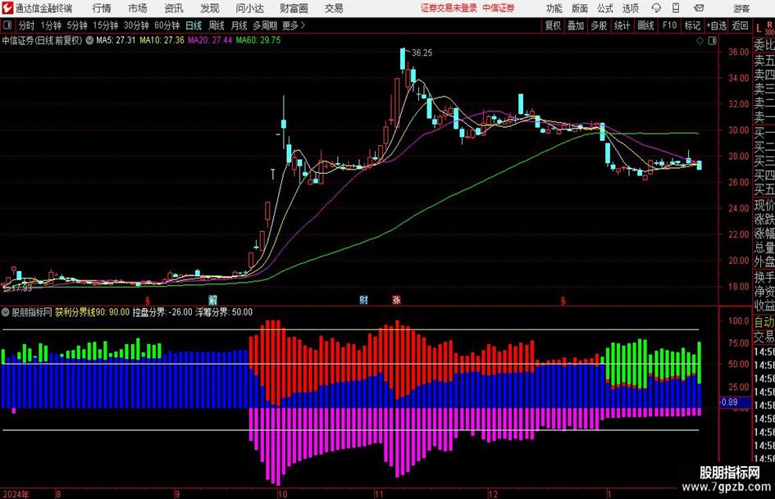Click the 游客 user label
The image size is (775, 499).
pos(741,8)
